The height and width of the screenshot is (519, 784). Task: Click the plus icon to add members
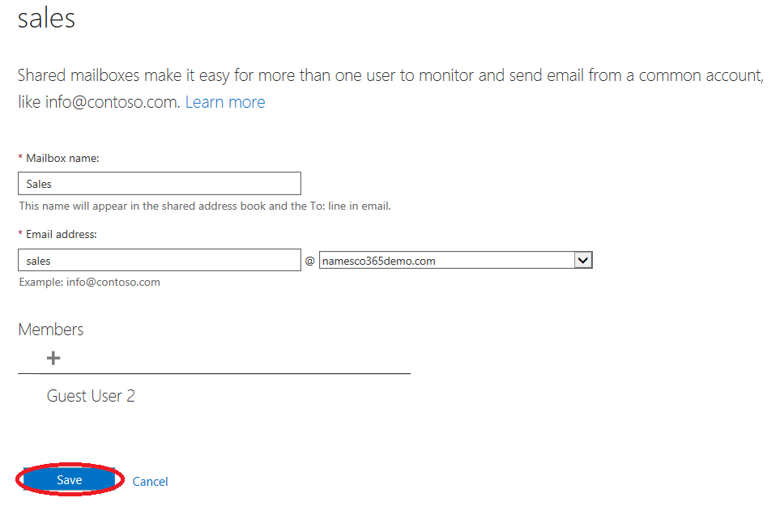point(53,358)
